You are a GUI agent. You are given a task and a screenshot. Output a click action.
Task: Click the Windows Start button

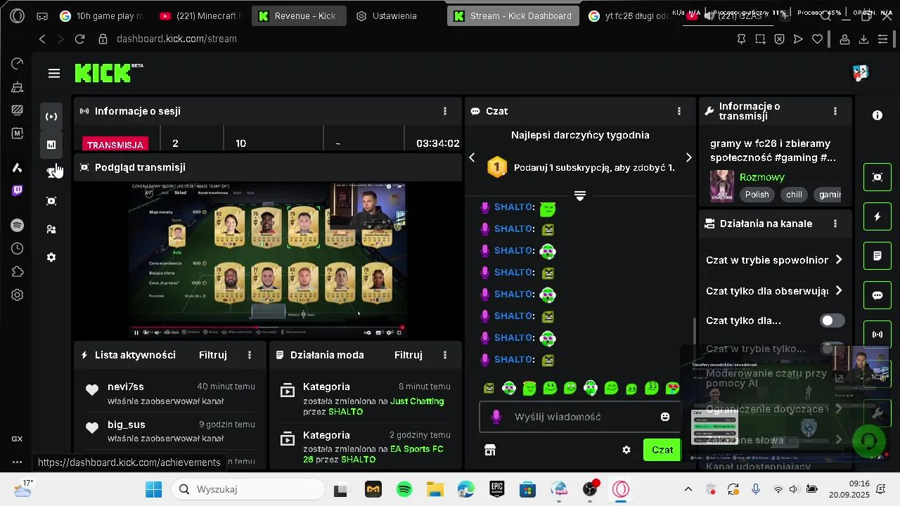click(153, 489)
